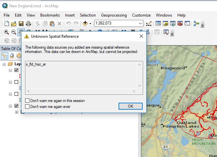Open the Help menu

[x=181, y=15]
